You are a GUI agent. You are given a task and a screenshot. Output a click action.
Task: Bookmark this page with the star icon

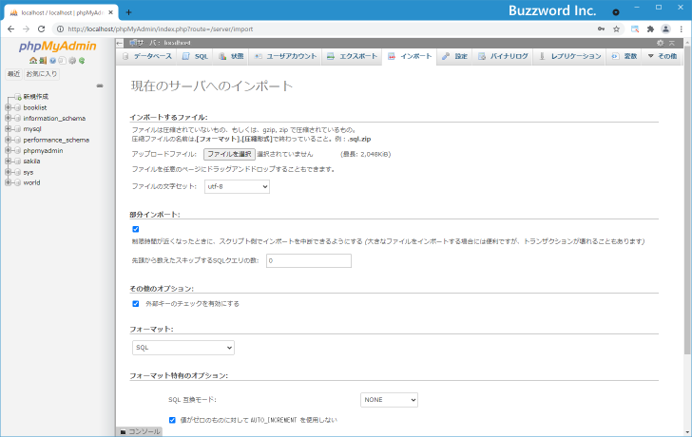[x=617, y=29]
